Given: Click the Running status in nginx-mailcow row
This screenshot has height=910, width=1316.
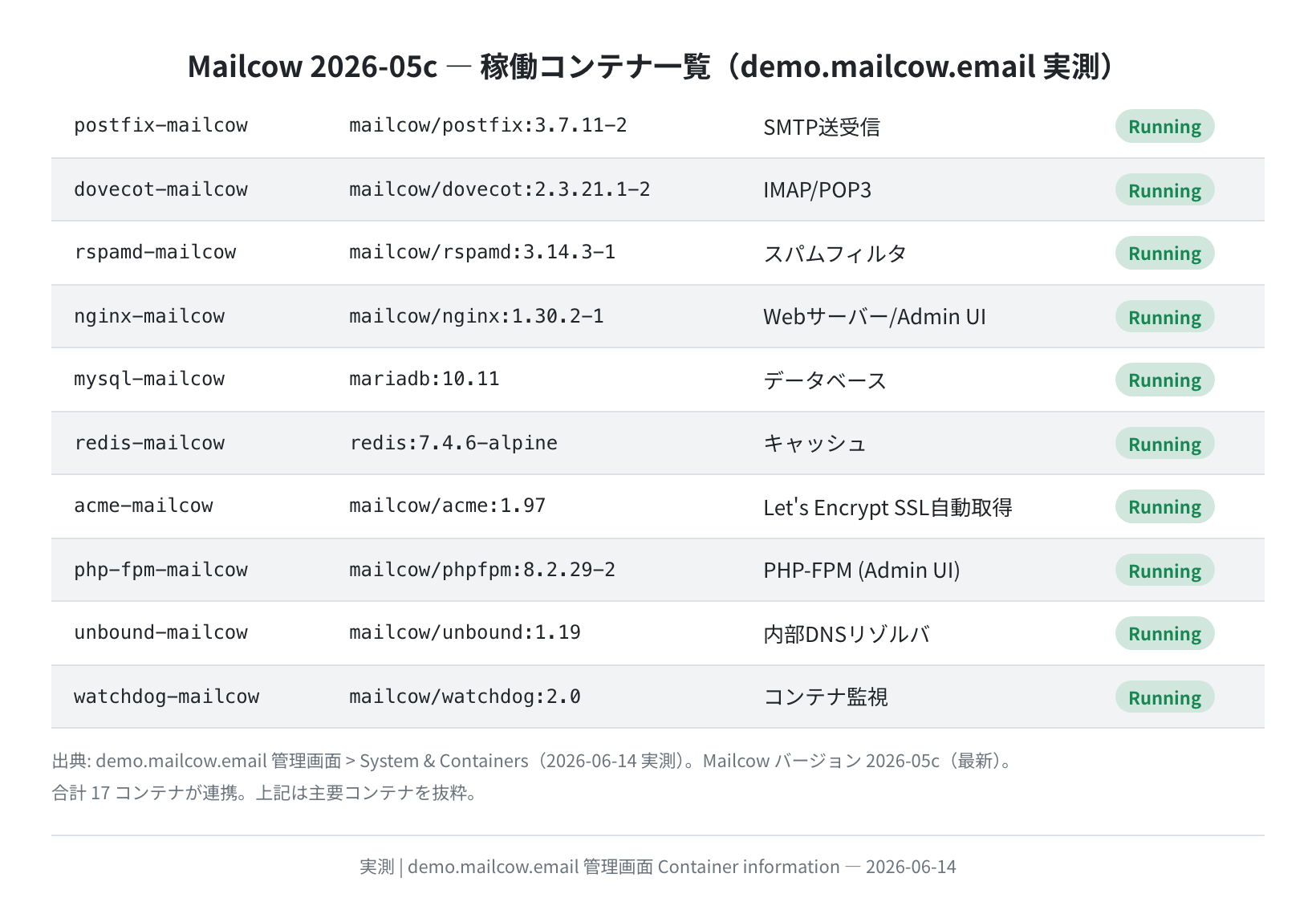Looking at the screenshot, I should click(x=1164, y=317).
